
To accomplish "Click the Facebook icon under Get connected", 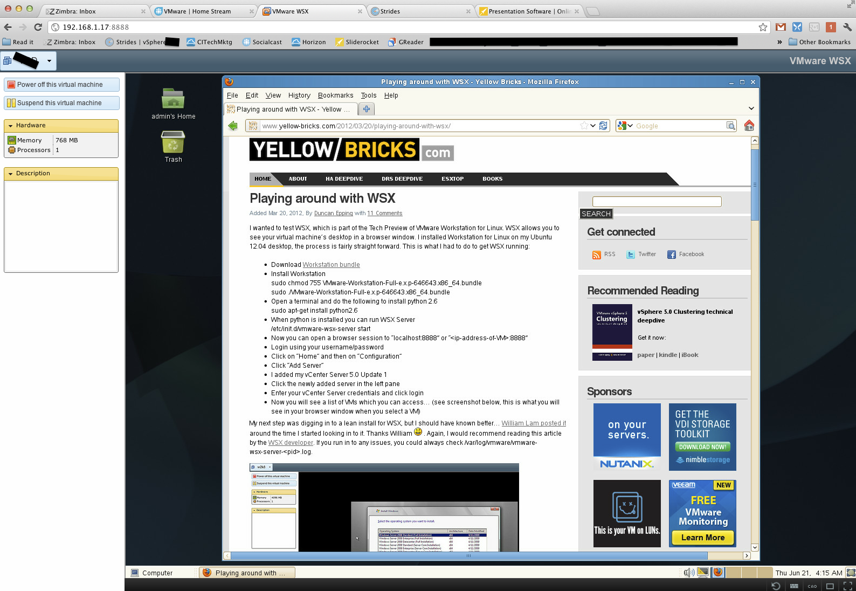I will 671,255.
